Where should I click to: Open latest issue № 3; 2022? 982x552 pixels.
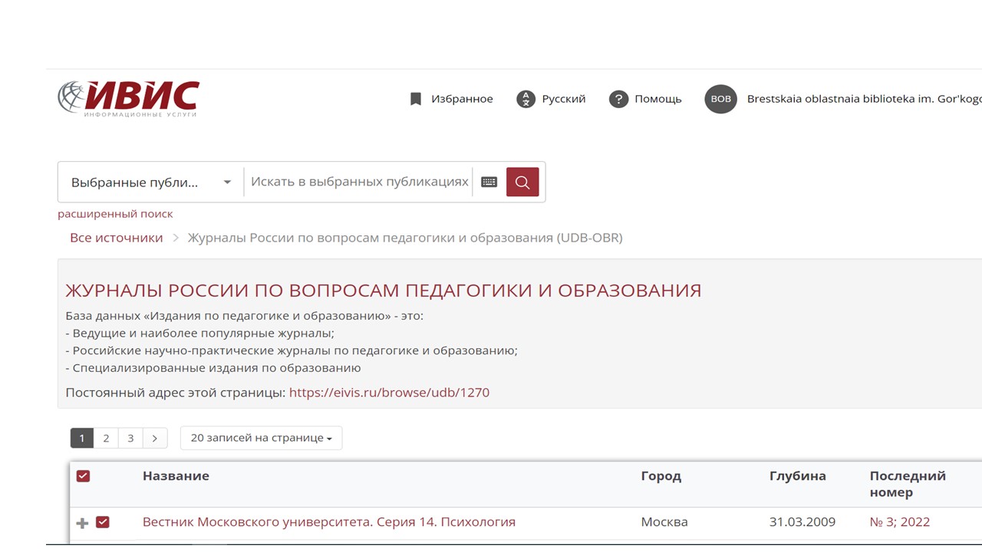pos(899,522)
